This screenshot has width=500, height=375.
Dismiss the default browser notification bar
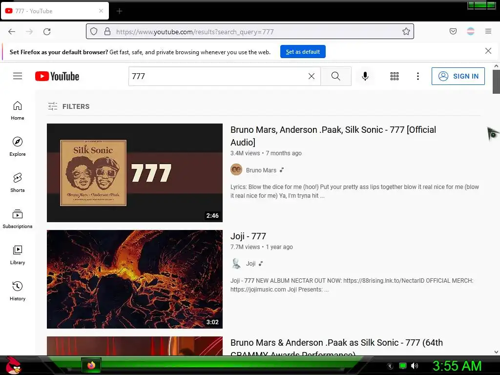(488, 51)
